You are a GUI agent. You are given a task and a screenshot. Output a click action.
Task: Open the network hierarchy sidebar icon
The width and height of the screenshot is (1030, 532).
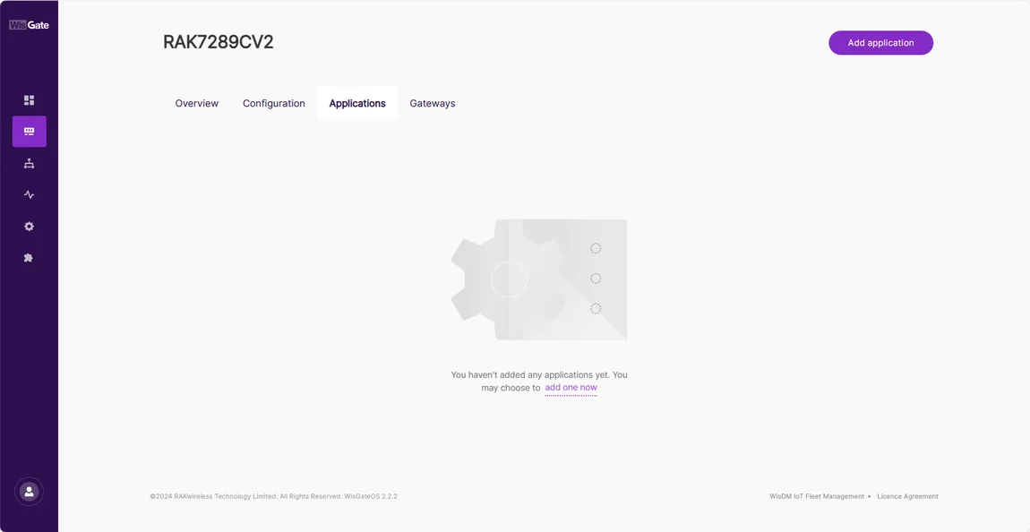click(x=29, y=164)
